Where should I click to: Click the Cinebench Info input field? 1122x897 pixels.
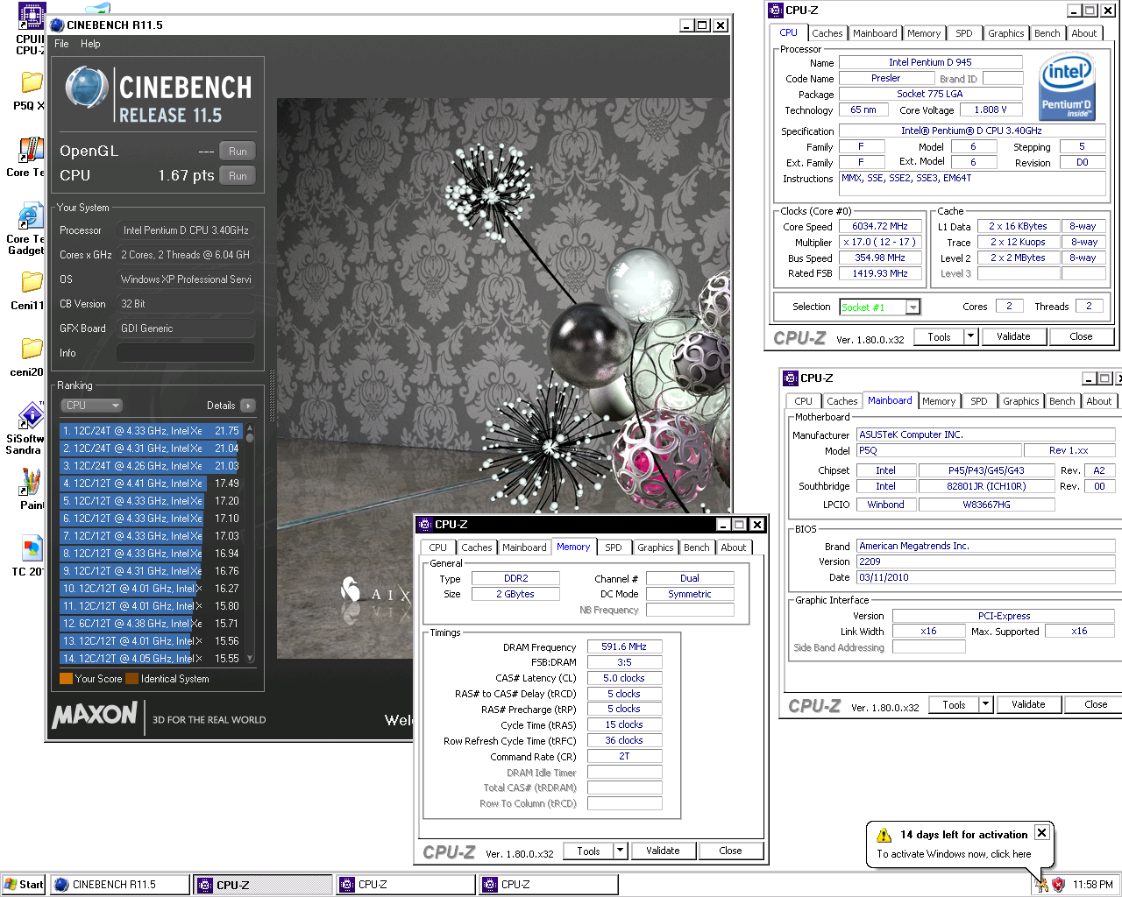pyautogui.click(x=185, y=353)
